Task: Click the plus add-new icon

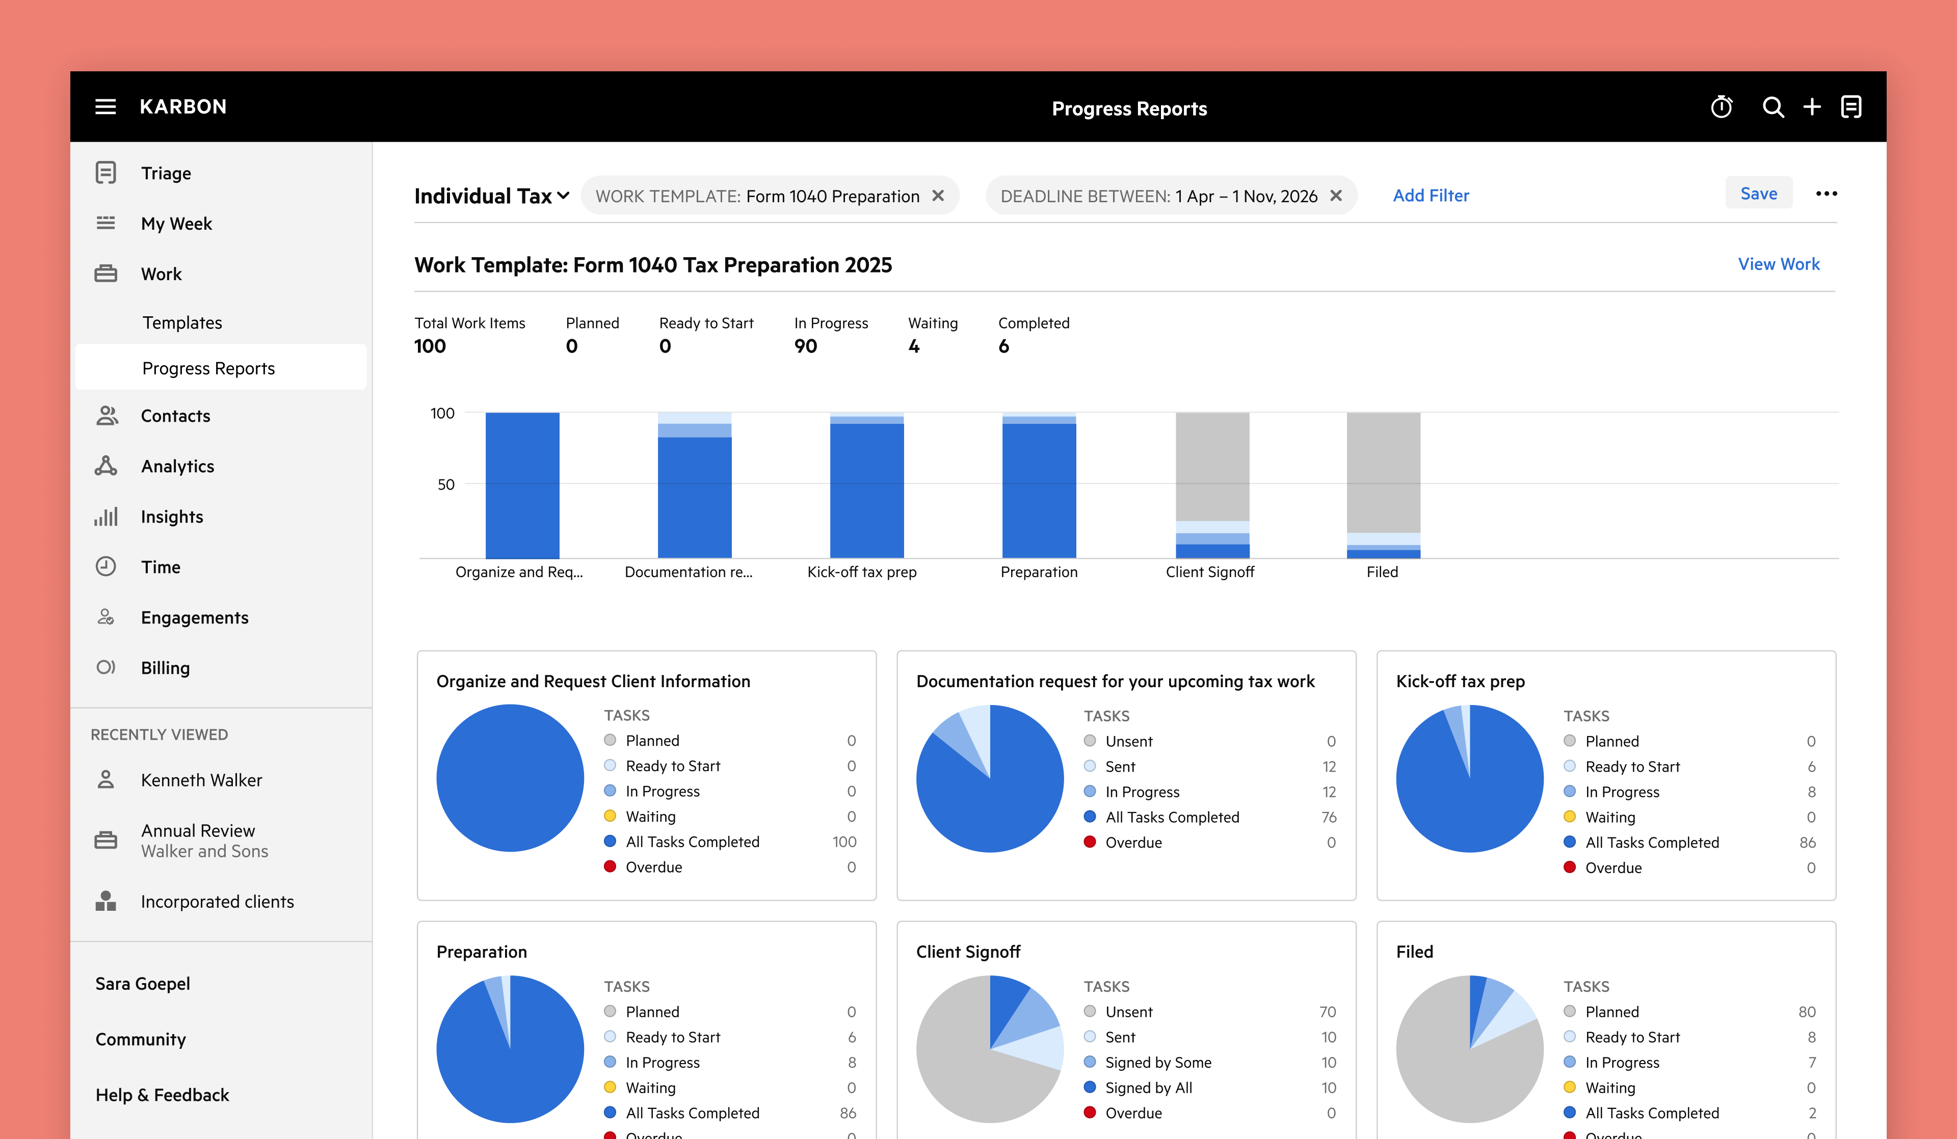Action: (1812, 107)
